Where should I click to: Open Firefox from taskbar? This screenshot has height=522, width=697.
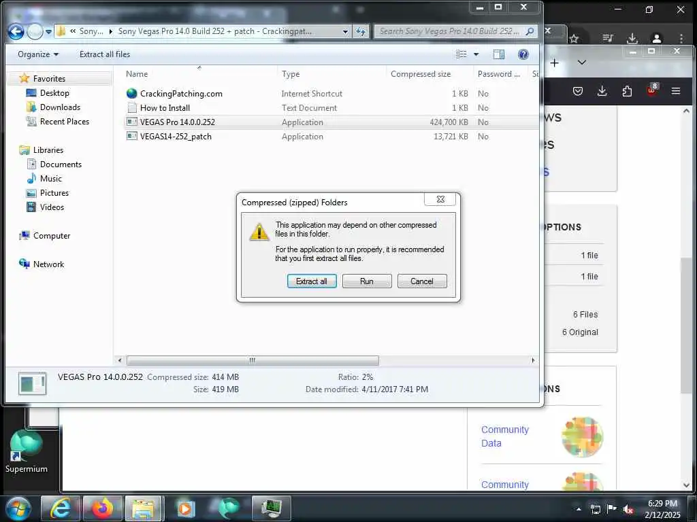pyautogui.click(x=102, y=508)
